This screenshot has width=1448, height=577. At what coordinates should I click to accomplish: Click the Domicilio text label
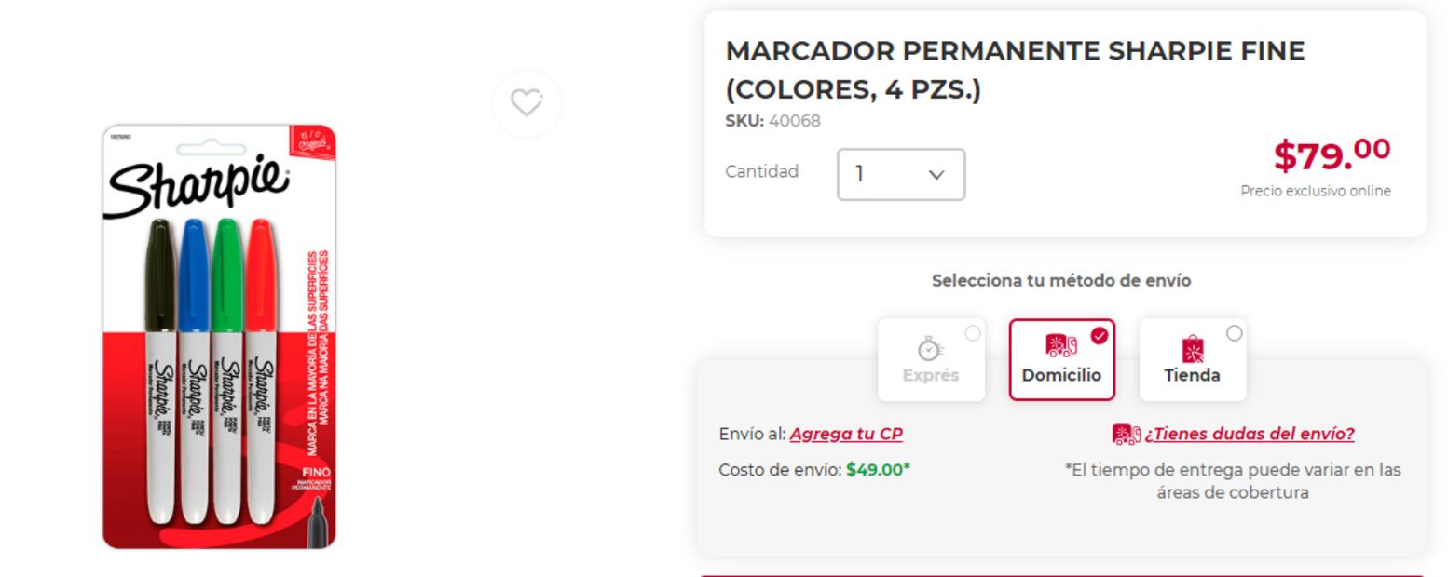tap(1061, 376)
